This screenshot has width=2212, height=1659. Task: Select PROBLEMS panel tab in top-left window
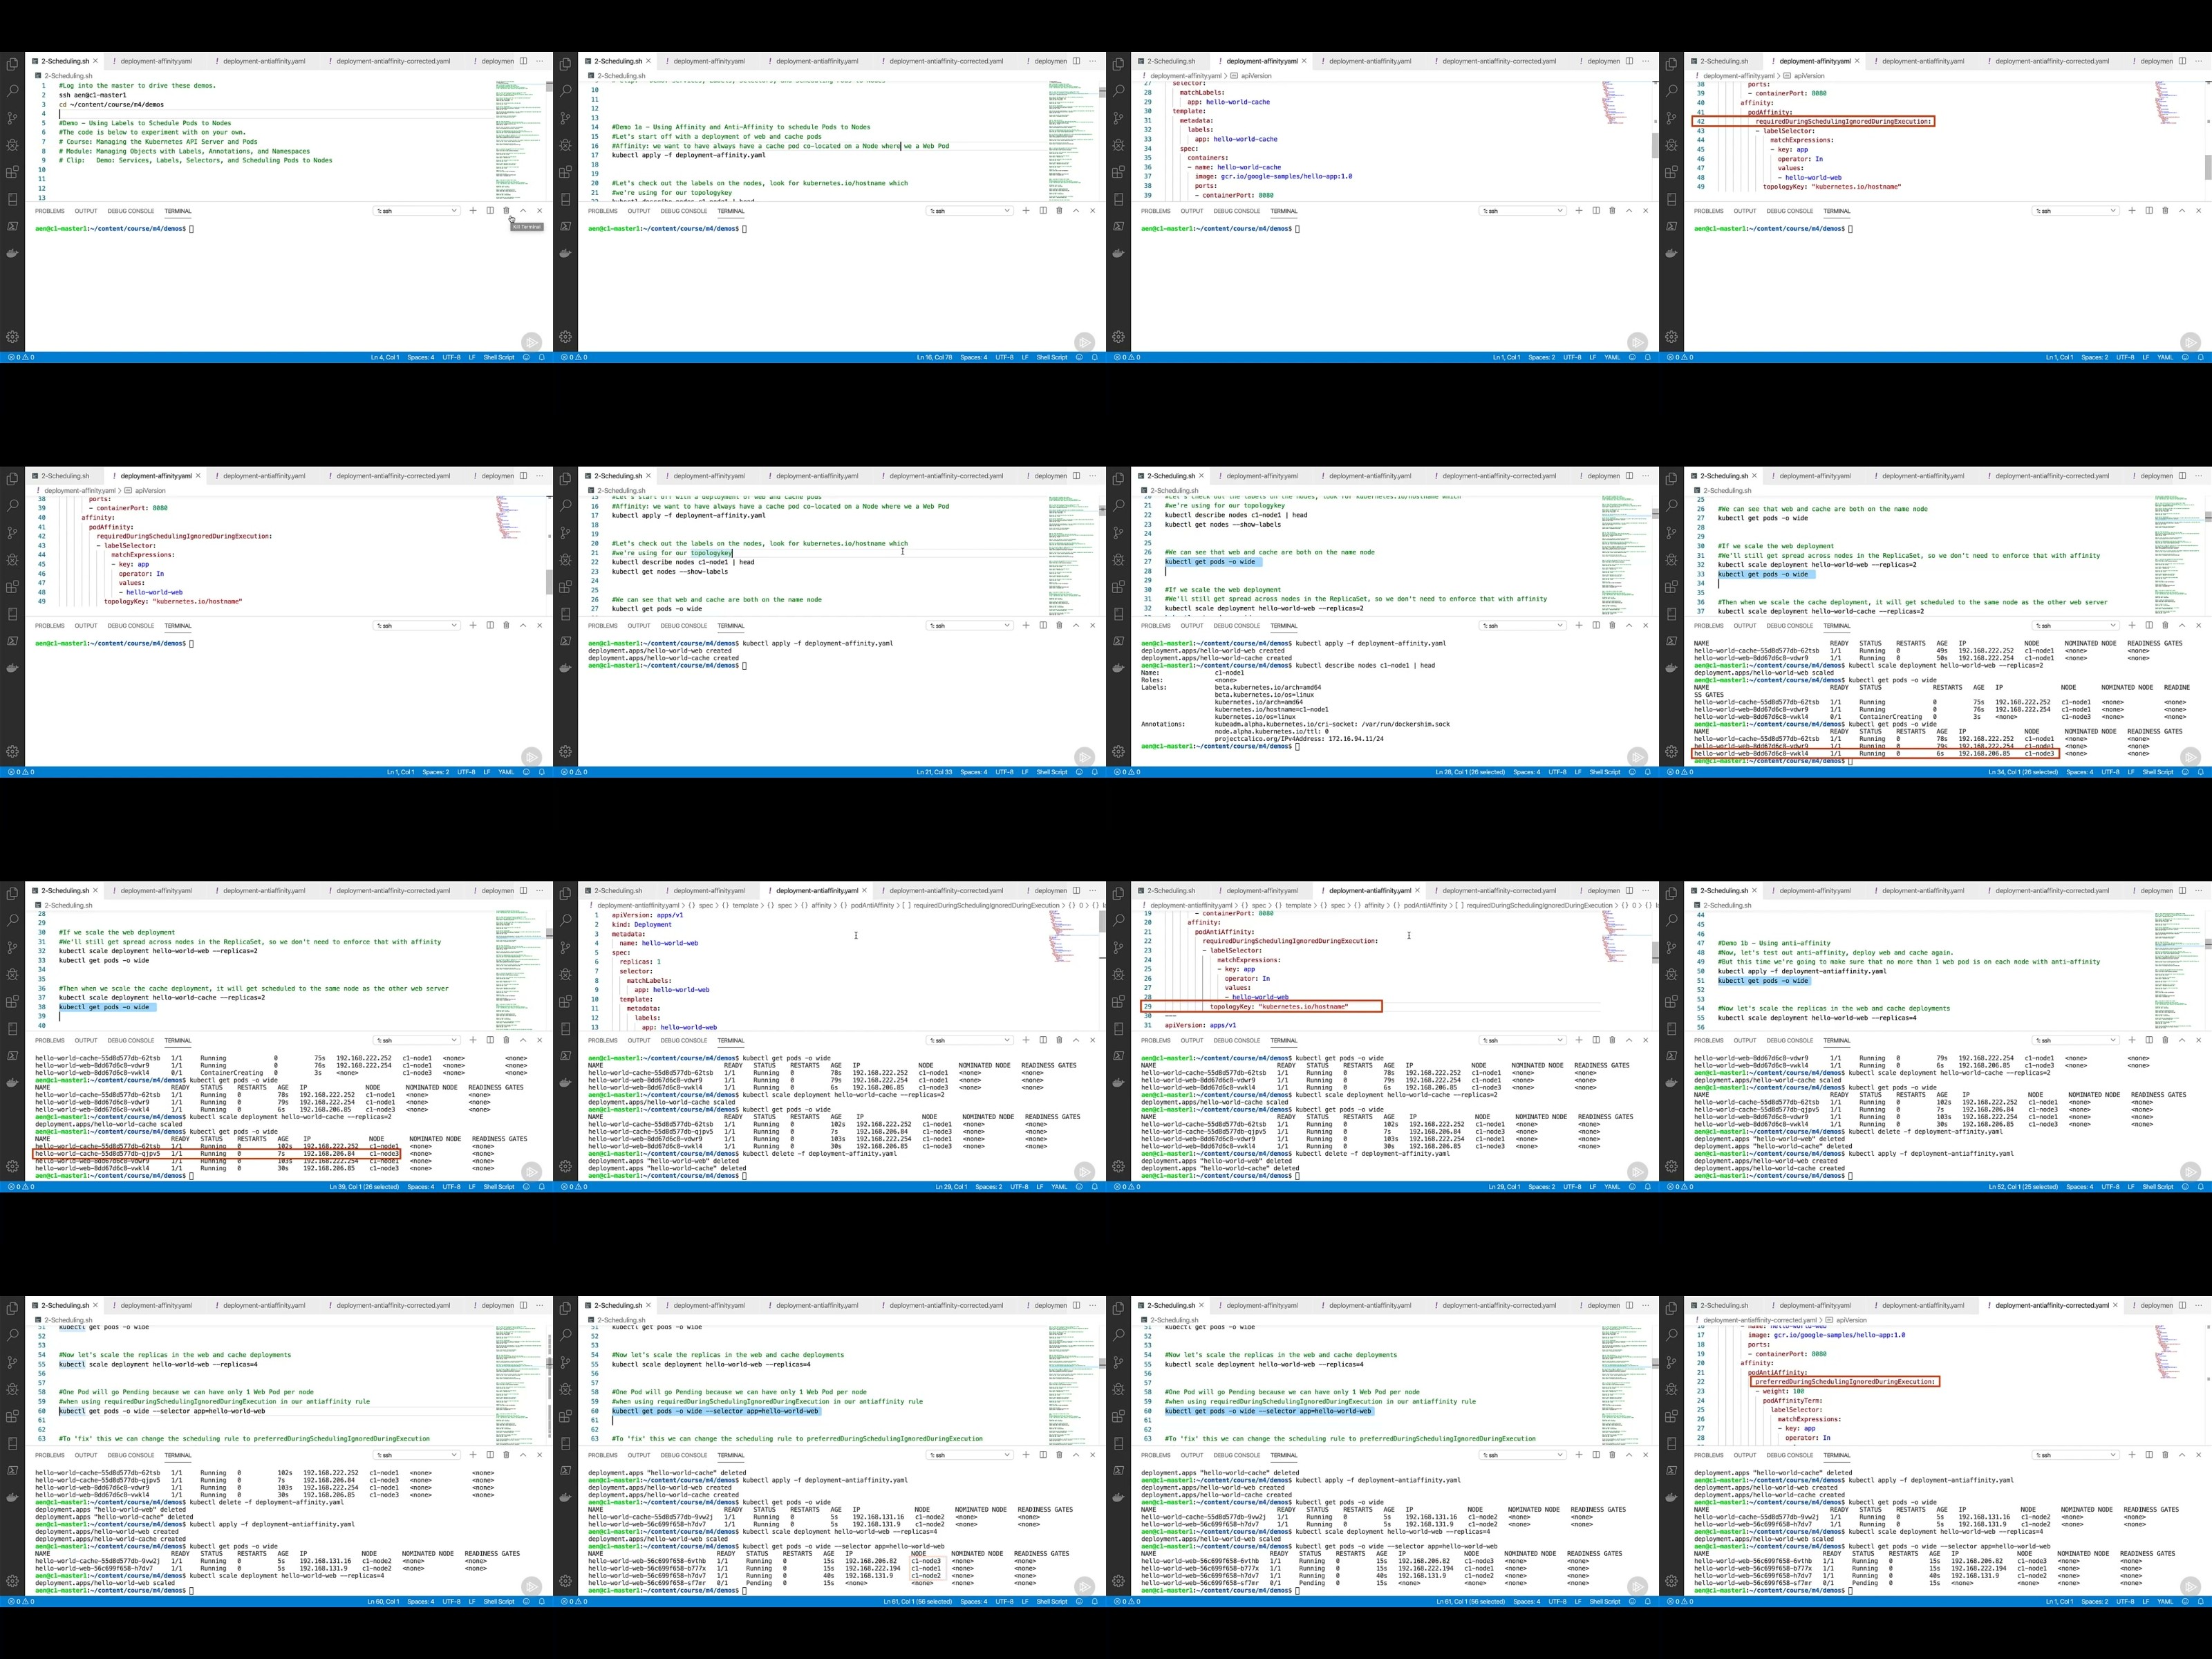click(x=50, y=211)
